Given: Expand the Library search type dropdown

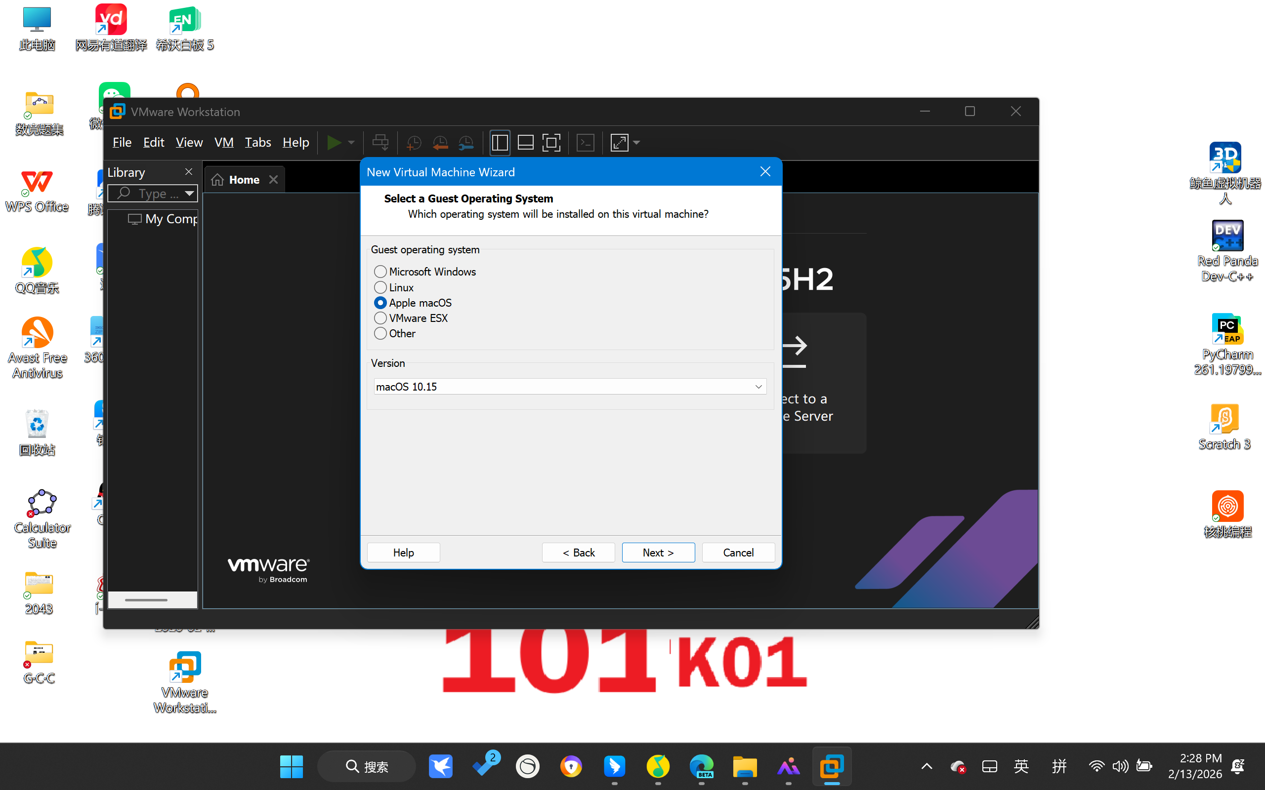Looking at the screenshot, I should coord(189,194).
